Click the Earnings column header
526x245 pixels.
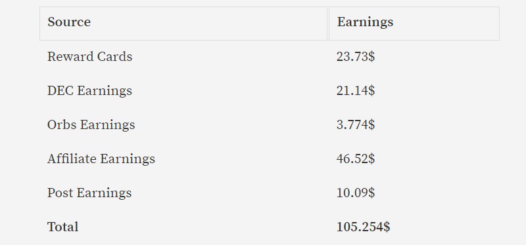(x=365, y=22)
